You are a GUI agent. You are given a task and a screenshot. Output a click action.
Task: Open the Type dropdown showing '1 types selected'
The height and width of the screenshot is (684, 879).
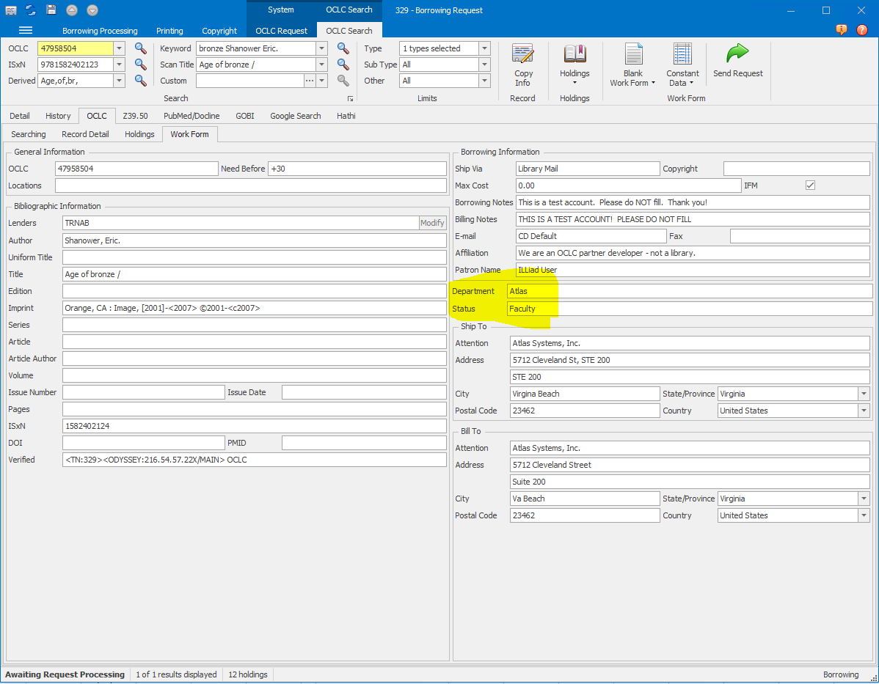pos(484,48)
